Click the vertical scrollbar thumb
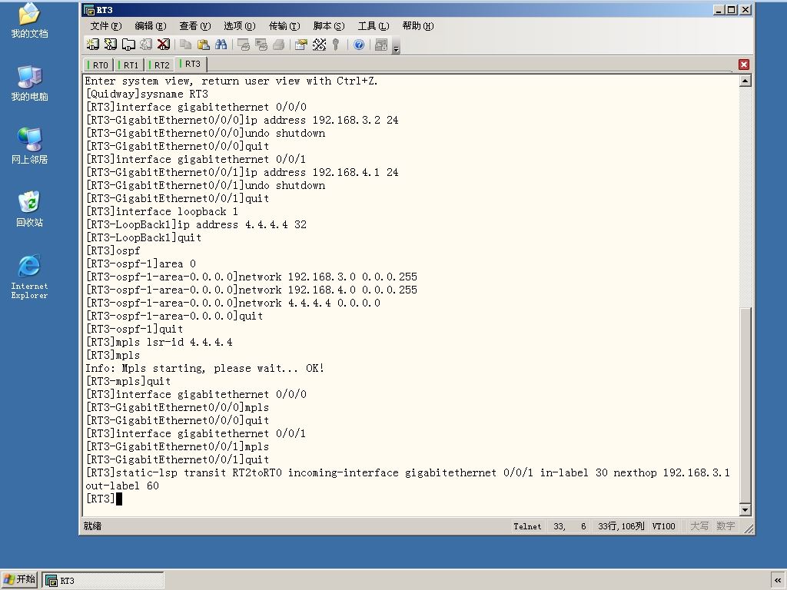Screen dimensions: 787x590 coord(745,406)
